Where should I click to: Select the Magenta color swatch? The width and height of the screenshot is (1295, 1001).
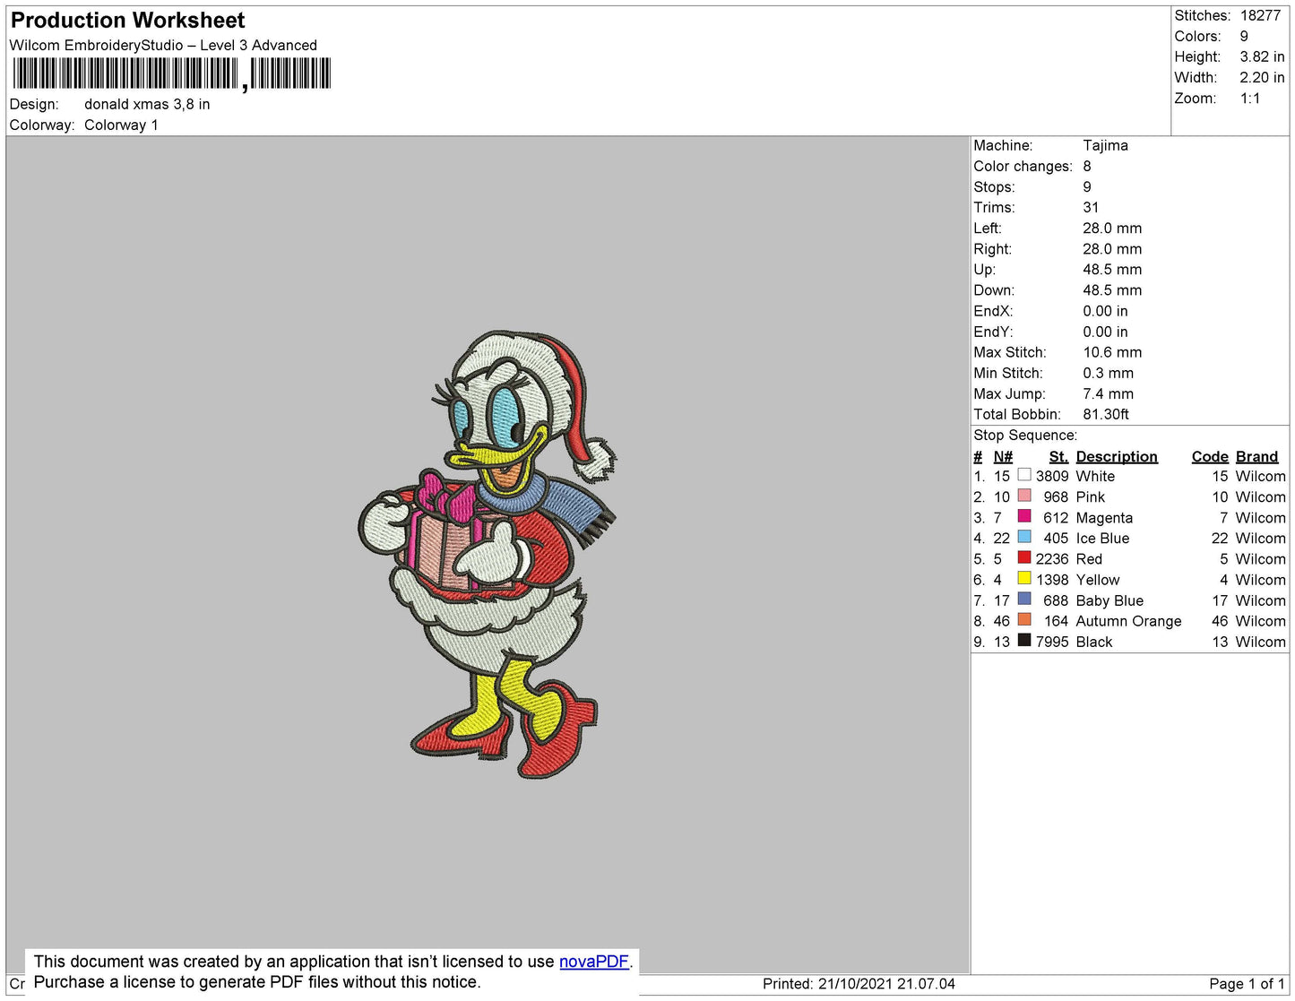pyautogui.click(x=1024, y=516)
